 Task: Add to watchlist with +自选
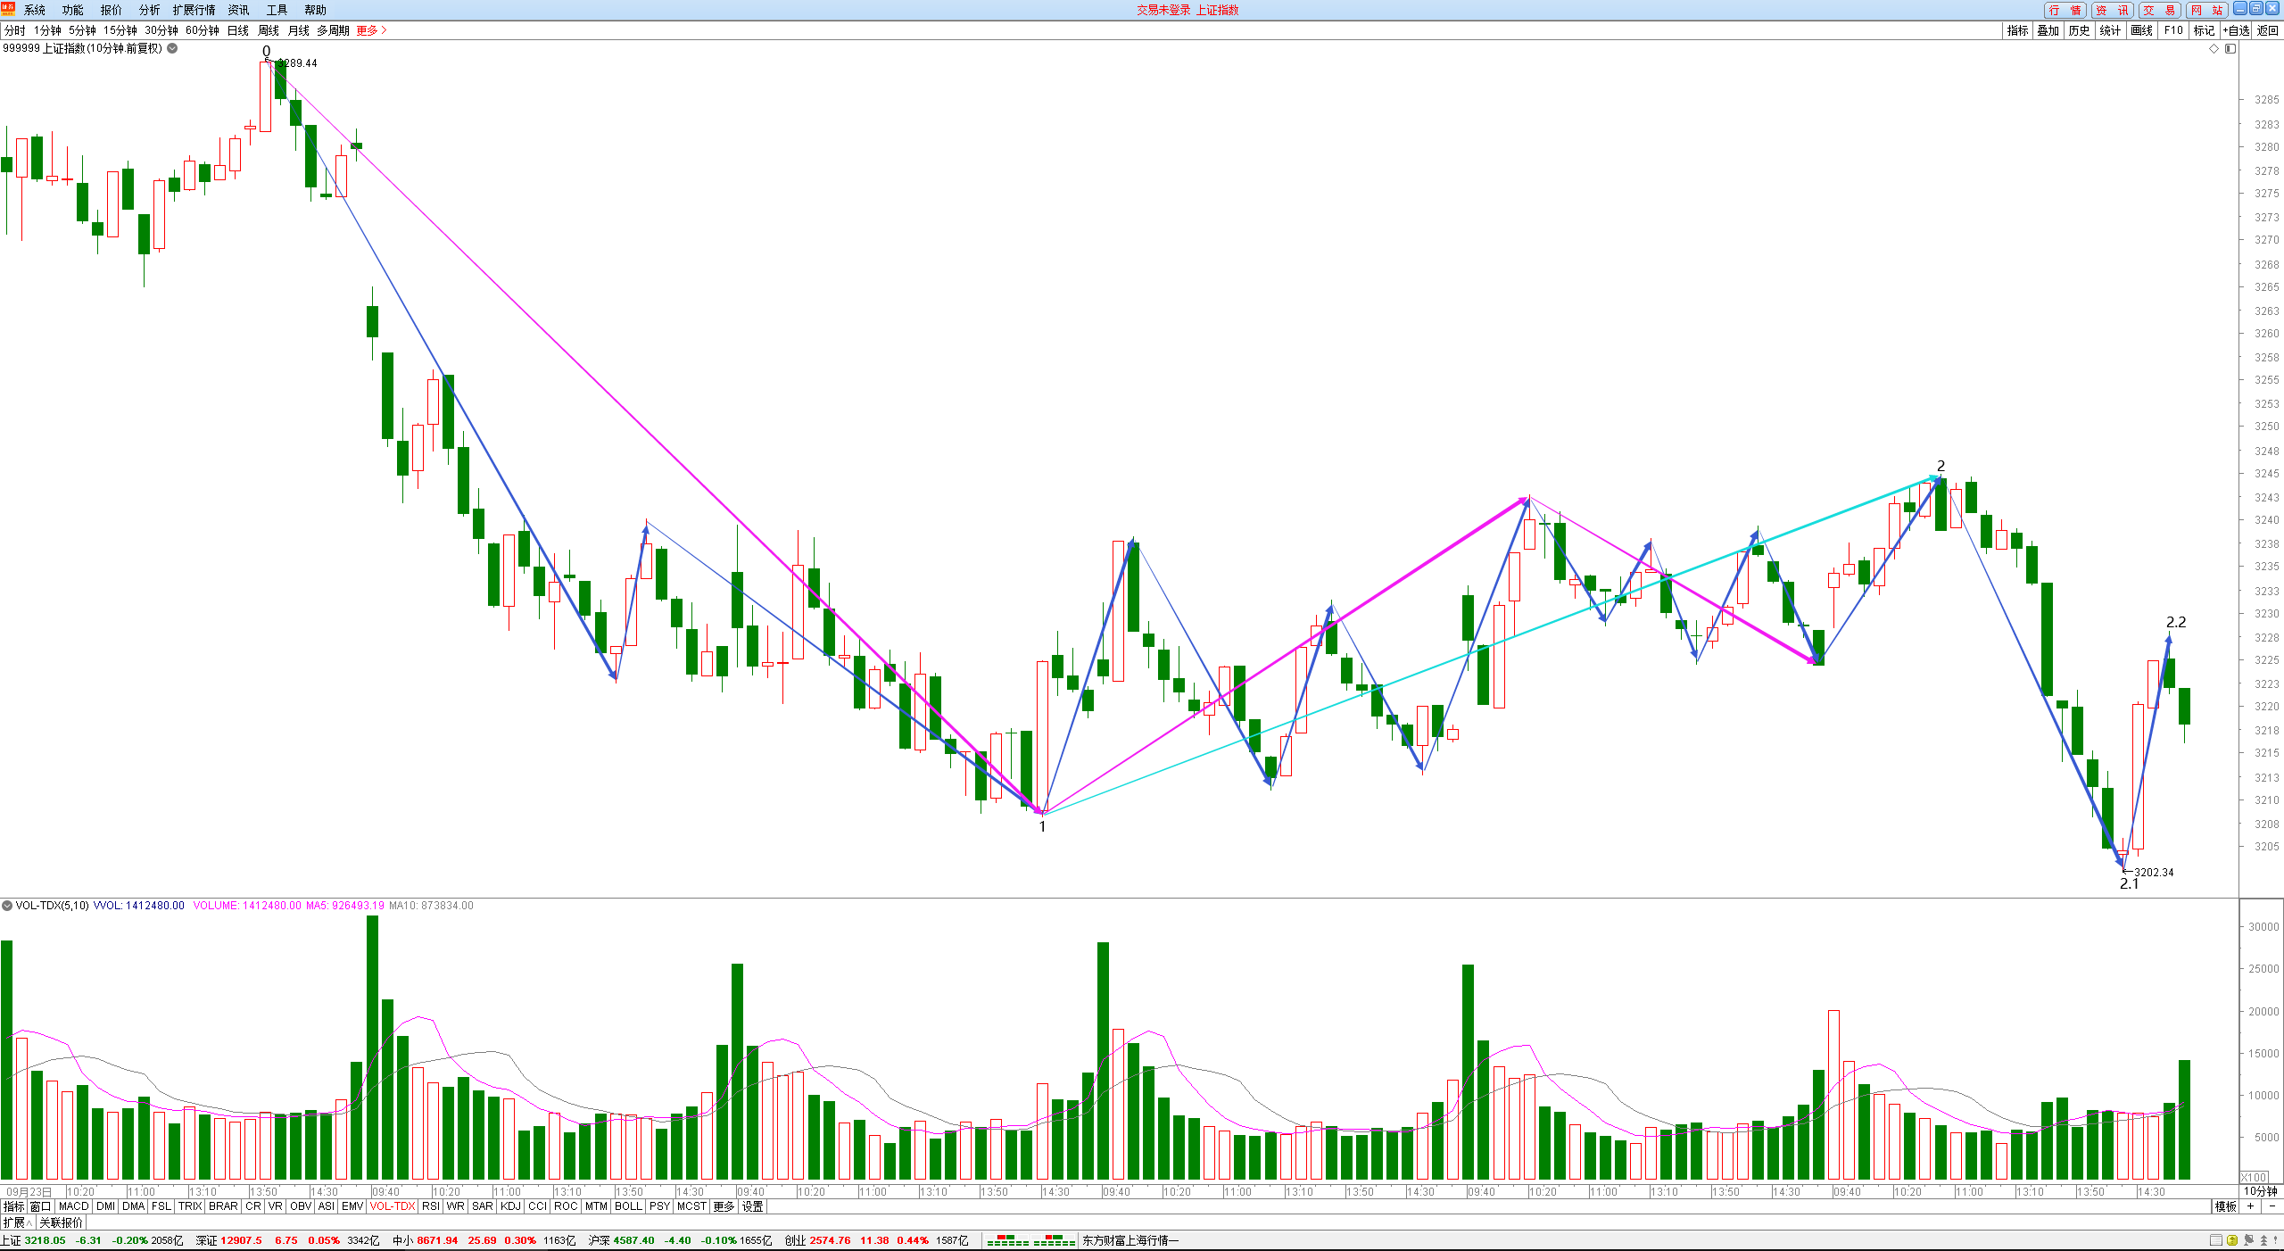click(x=2237, y=30)
